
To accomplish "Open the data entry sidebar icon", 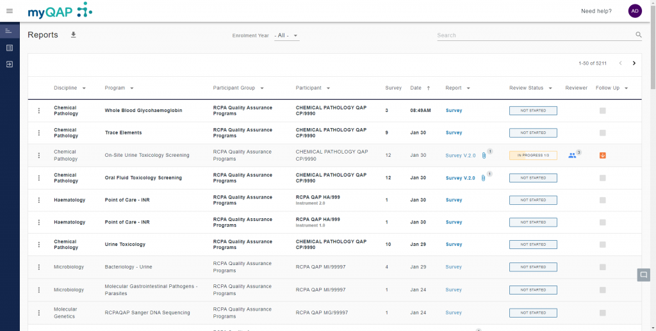I will (9, 65).
